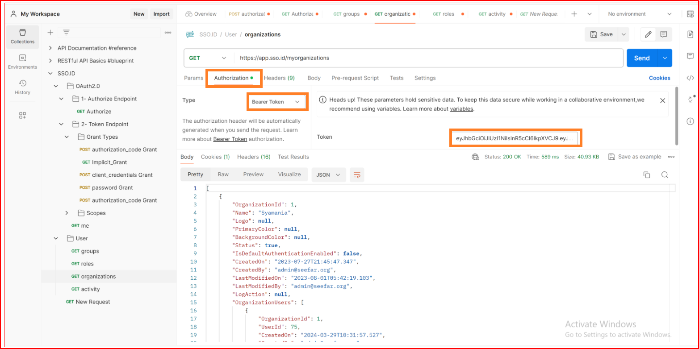
Task: Click the Token value input field
Action: [x=515, y=139]
